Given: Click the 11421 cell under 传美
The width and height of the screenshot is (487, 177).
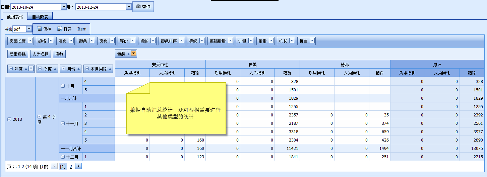Looking at the screenshot, I should [287, 148].
